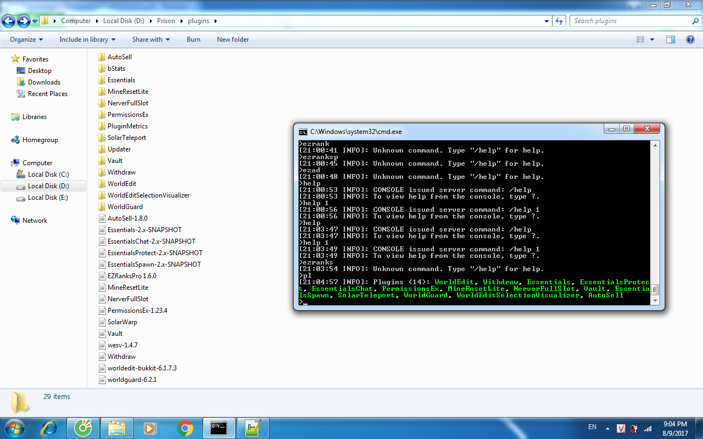The height and width of the screenshot is (439, 703).
Task: Open Internet Explorer from the taskbar
Action: (x=49, y=427)
